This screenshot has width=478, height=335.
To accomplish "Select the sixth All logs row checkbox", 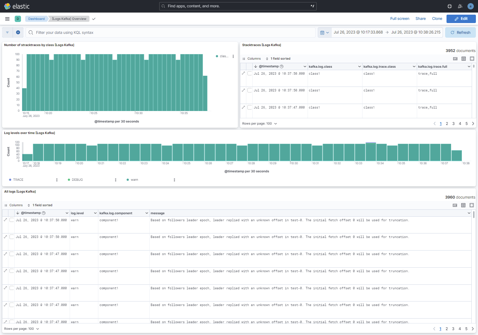I will (12, 305).
